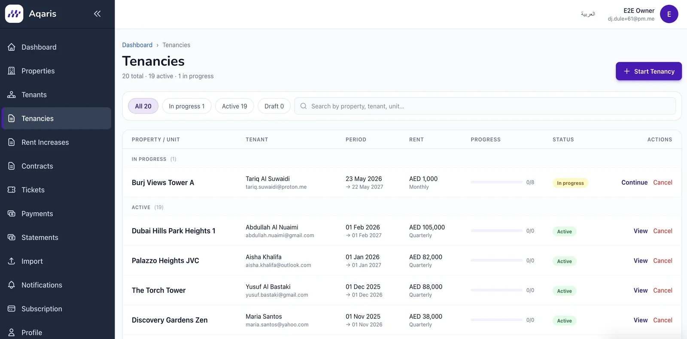Click the Rent Increases sidebar icon
Image resolution: width=687 pixels, height=339 pixels.
point(12,142)
